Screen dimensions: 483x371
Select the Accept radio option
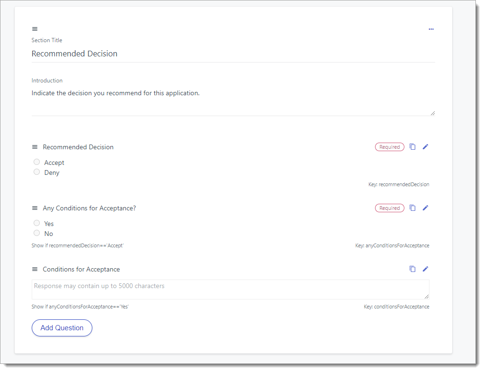[x=36, y=162]
